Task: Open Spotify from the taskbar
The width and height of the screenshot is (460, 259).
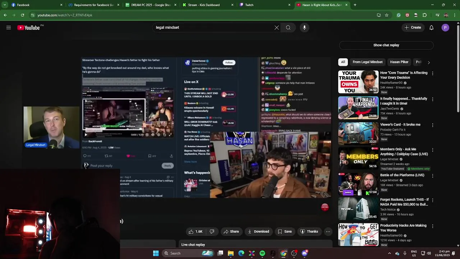Action: click(x=262, y=253)
